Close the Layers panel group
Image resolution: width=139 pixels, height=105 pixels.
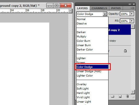(134, 4)
